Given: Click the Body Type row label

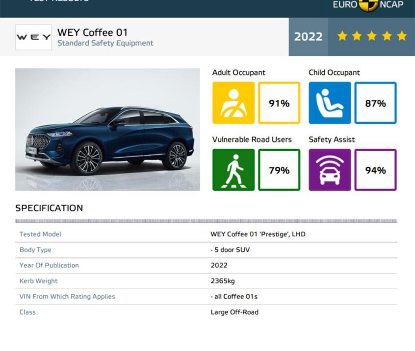Looking at the screenshot, I should [x=35, y=250].
